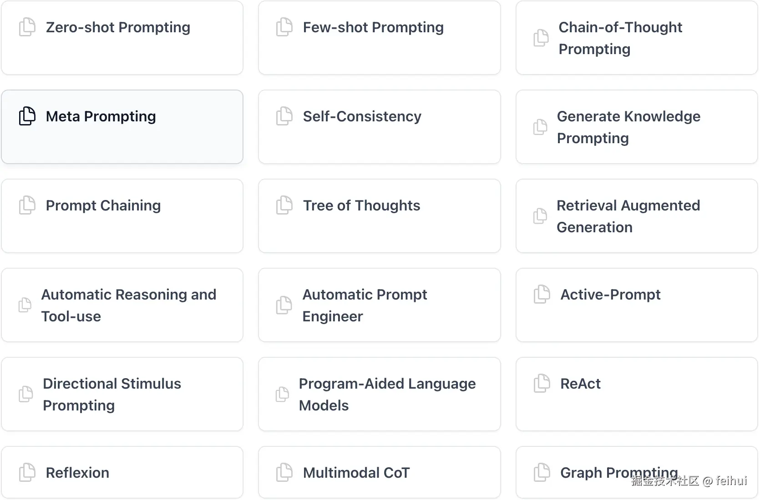
Task: Click the page icon beside Prompt Chaining
Action: click(x=27, y=205)
